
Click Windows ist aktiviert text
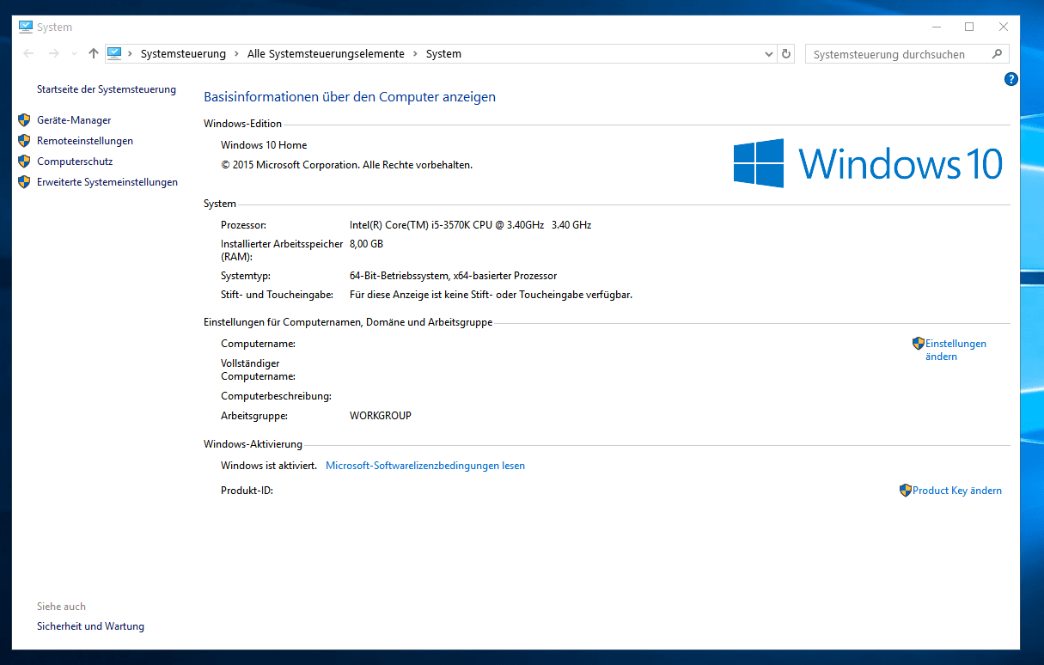[x=269, y=466]
